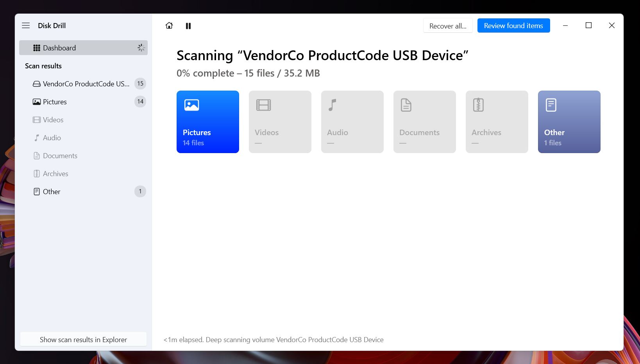The image size is (640, 364).
Task: Click the 0% complete progress text
Action: [x=248, y=73]
